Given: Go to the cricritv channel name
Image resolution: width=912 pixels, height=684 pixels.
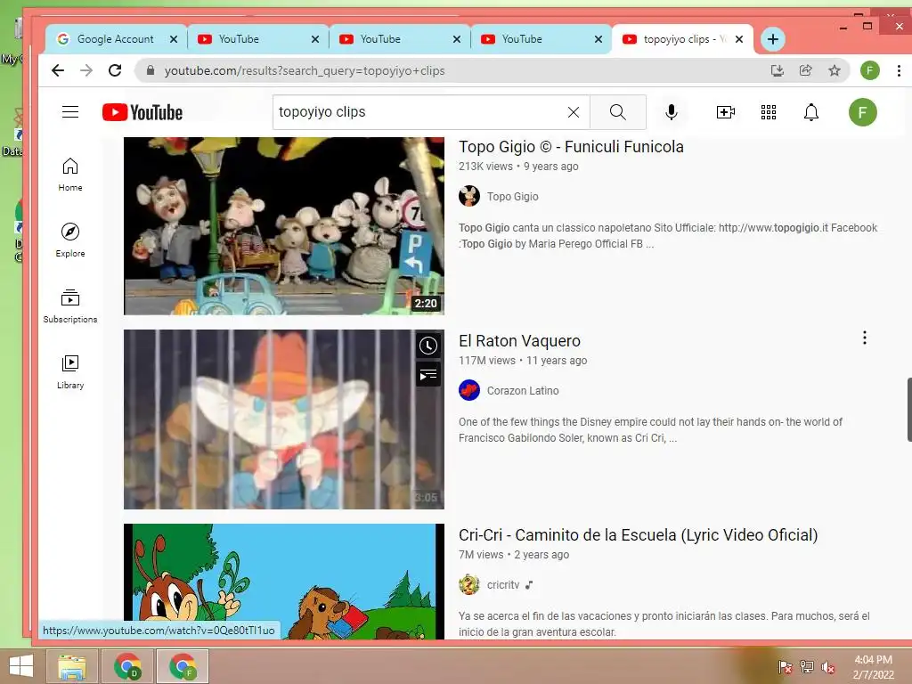Looking at the screenshot, I should click(503, 585).
